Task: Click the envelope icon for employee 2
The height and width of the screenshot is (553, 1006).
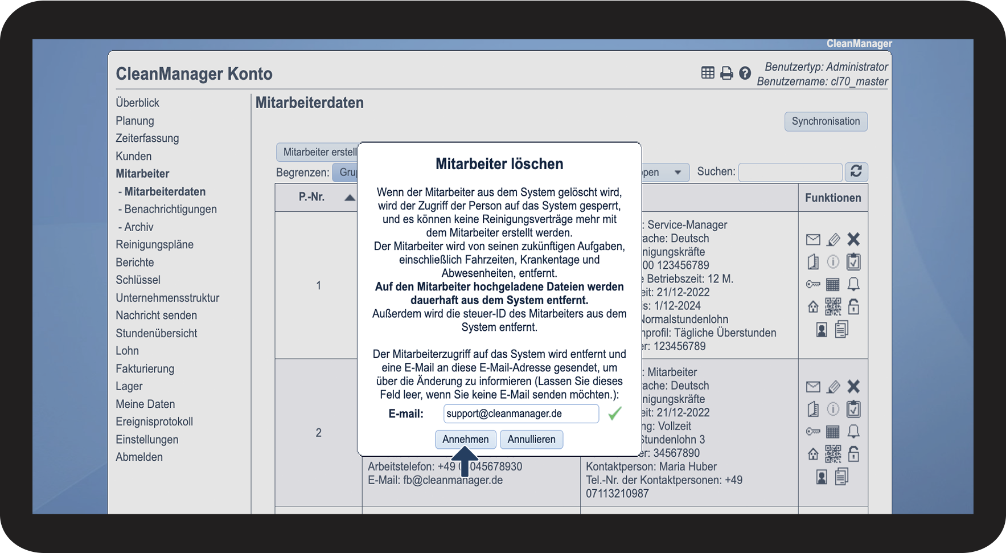Action: point(813,387)
